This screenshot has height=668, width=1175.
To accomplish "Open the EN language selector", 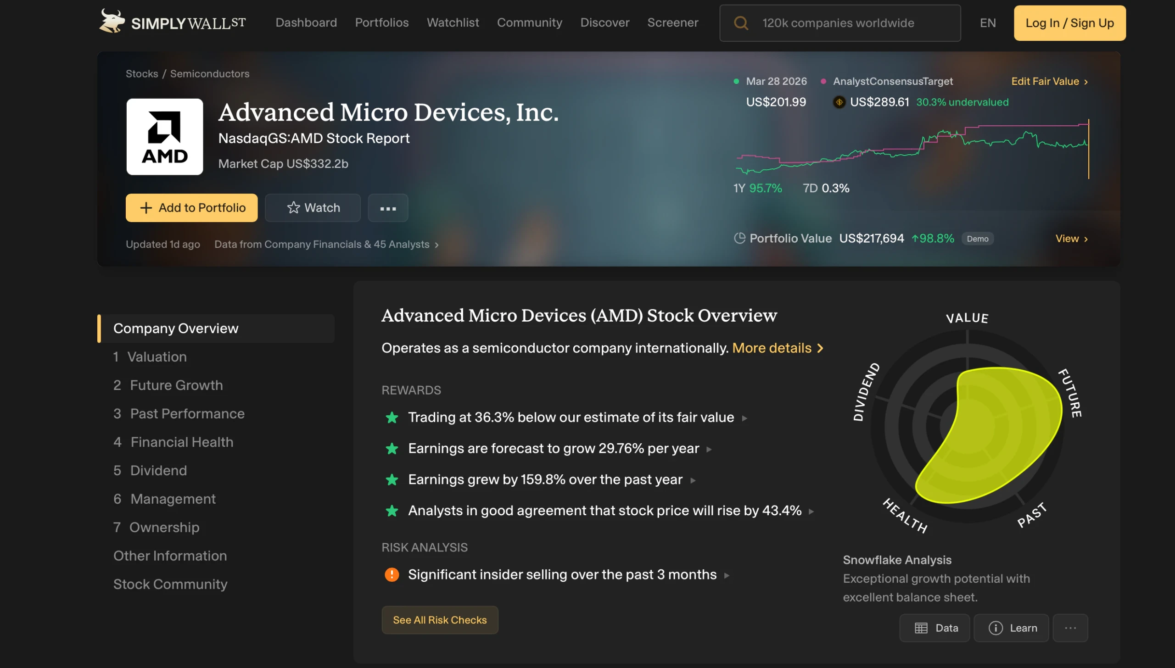I will pos(987,23).
